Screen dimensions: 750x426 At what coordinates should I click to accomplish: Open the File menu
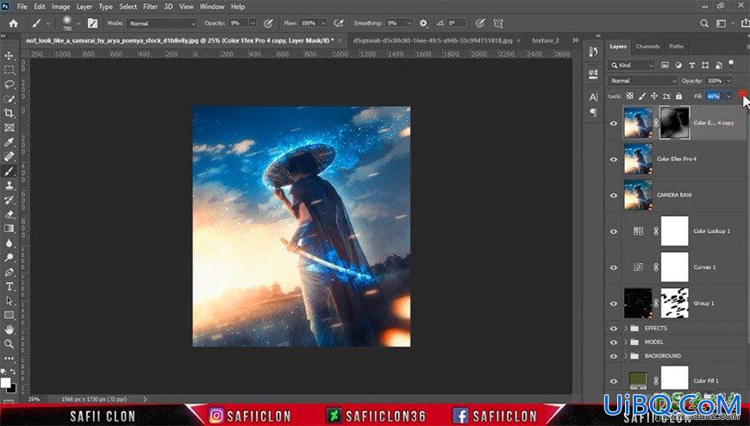22,7
